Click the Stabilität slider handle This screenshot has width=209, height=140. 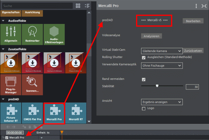[157, 86]
